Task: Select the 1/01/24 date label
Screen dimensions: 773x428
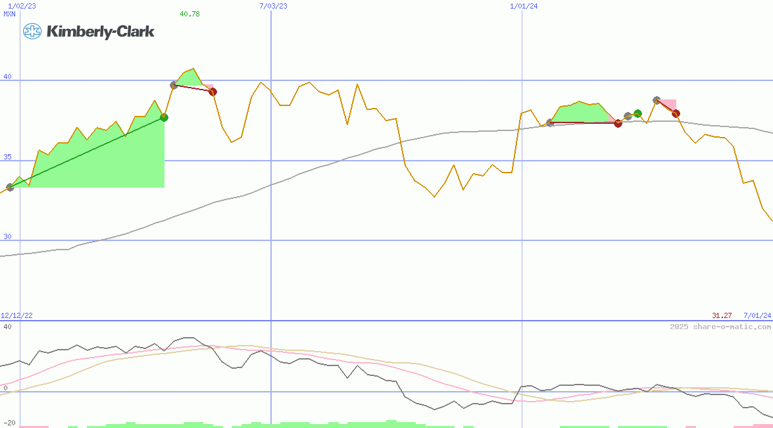Action: (x=524, y=6)
